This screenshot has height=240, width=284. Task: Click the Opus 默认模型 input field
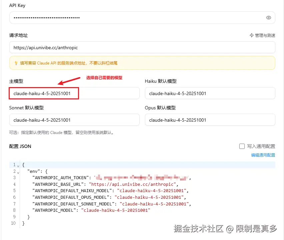(x=210, y=120)
